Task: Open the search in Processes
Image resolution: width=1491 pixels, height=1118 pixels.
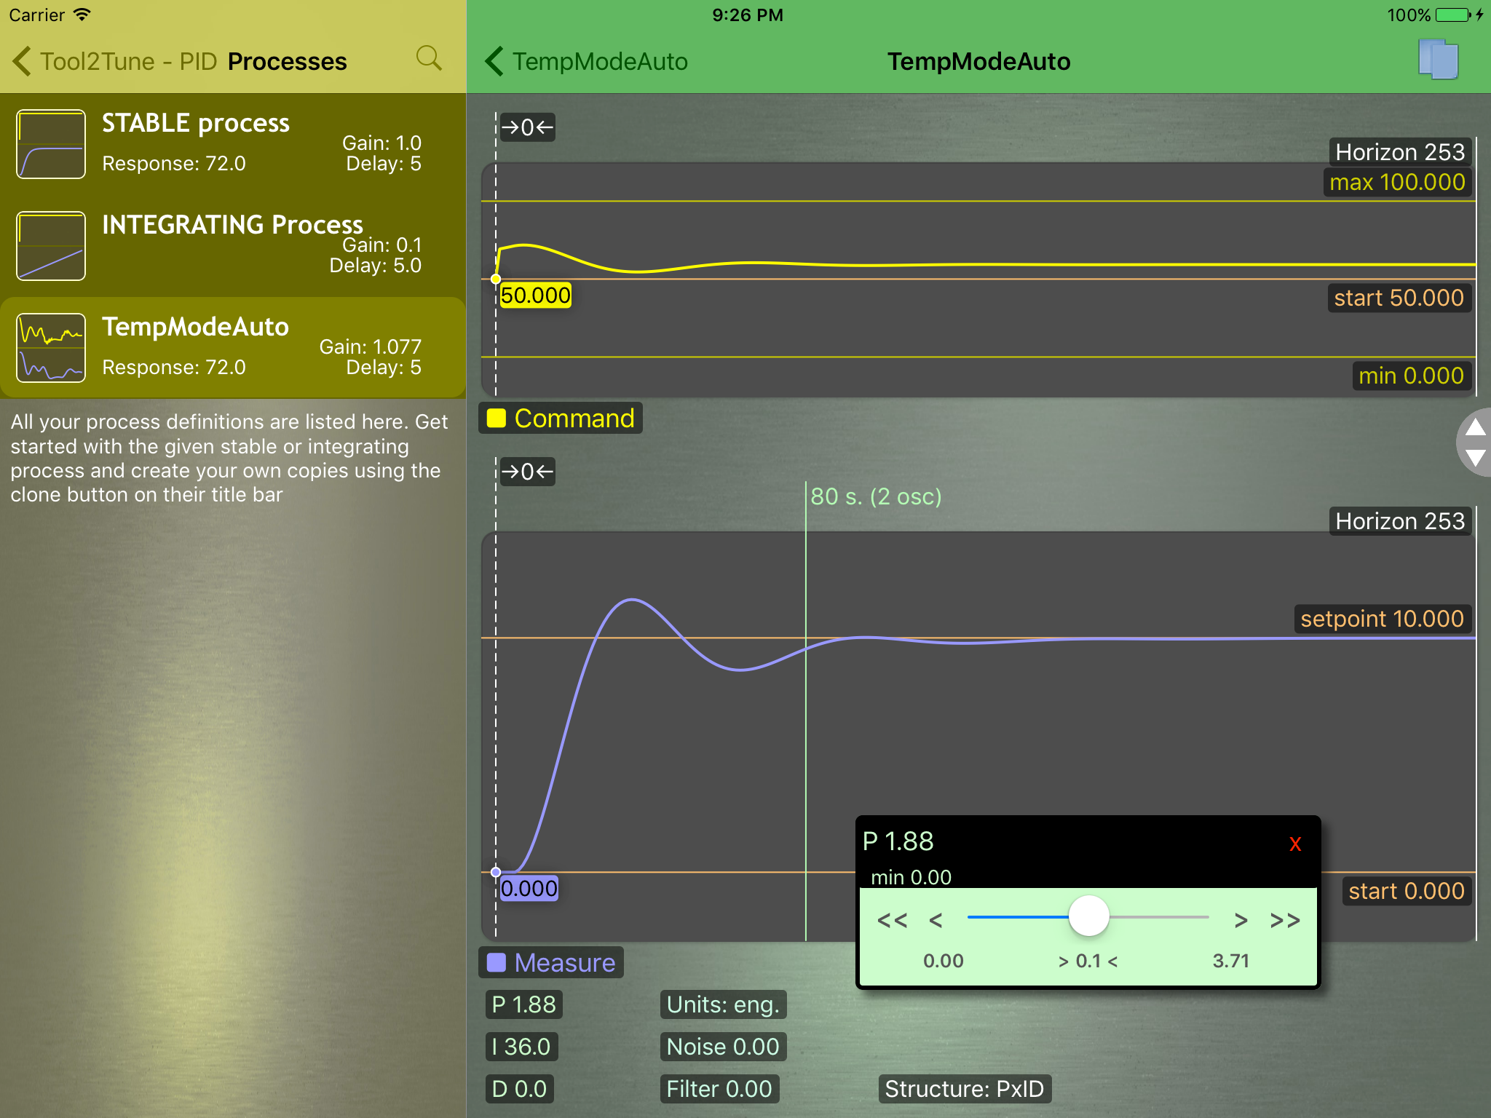Action: [x=429, y=59]
